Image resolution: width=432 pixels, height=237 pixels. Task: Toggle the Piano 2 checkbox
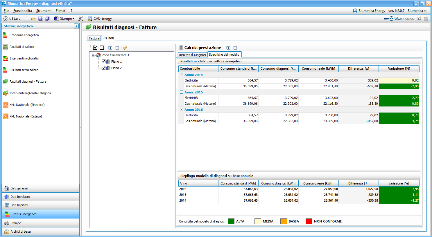coord(104,68)
